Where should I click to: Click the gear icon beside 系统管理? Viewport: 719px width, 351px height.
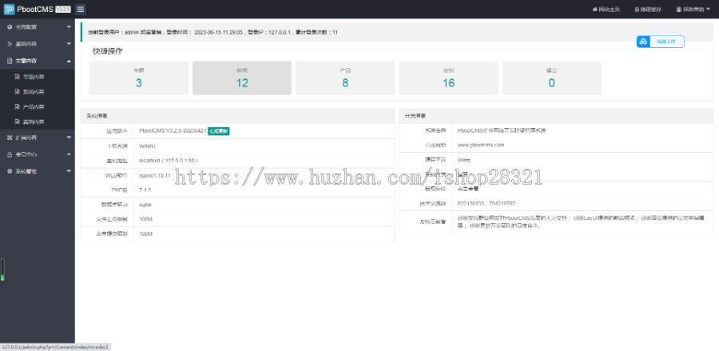pos(10,170)
